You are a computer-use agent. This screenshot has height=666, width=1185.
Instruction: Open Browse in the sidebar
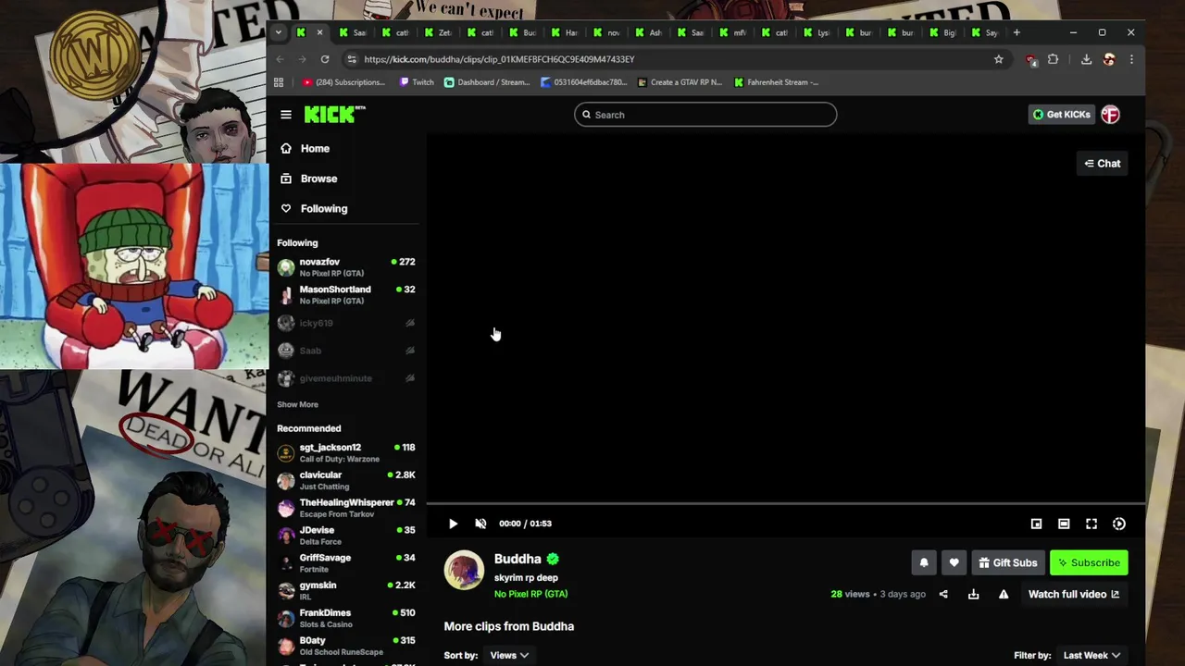coord(318,179)
